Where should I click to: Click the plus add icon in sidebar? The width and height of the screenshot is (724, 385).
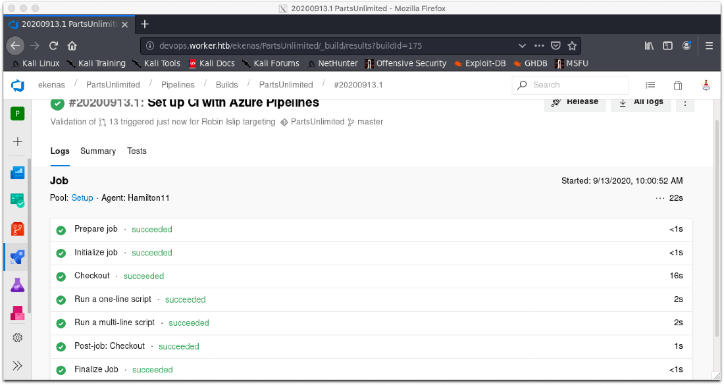click(x=18, y=141)
